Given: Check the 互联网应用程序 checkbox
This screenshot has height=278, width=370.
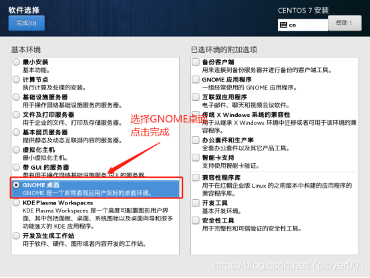Looking at the screenshot, I should coord(196,97).
